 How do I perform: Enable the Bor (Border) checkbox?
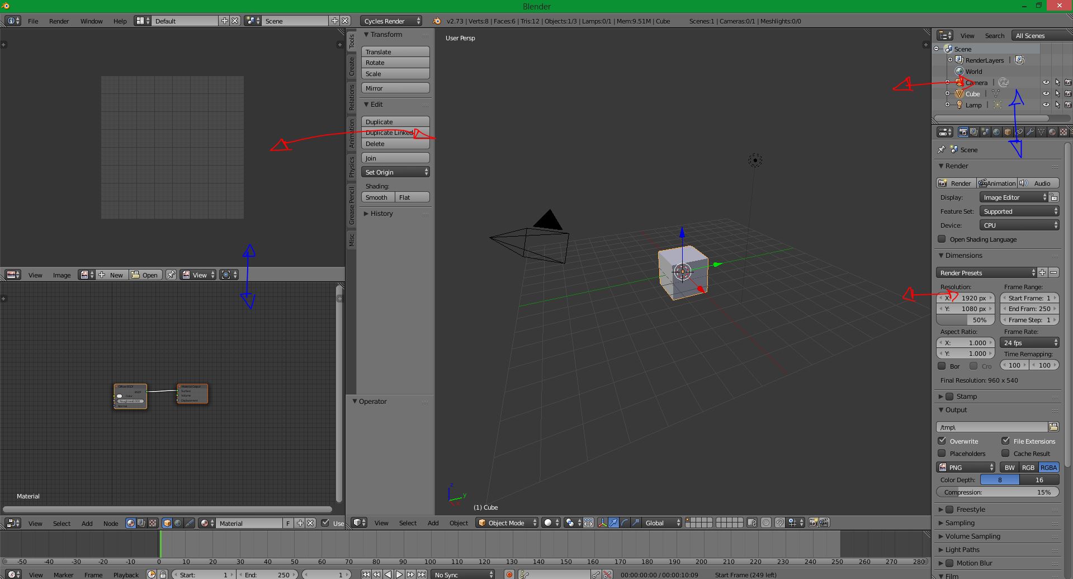click(x=942, y=366)
